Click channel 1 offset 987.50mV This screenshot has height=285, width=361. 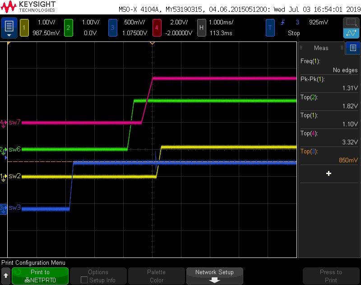[x=46, y=33]
